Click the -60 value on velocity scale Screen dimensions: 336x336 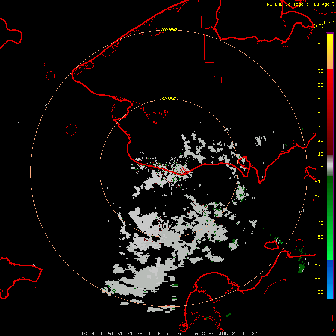319,251
